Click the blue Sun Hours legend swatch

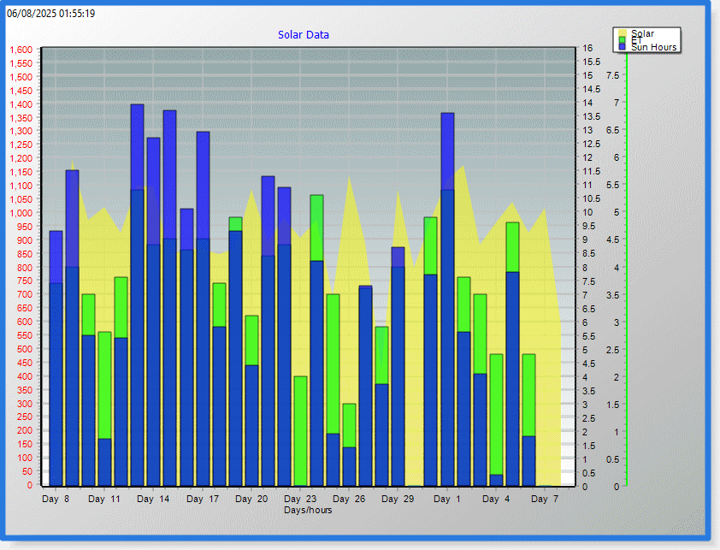click(x=623, y=47)
